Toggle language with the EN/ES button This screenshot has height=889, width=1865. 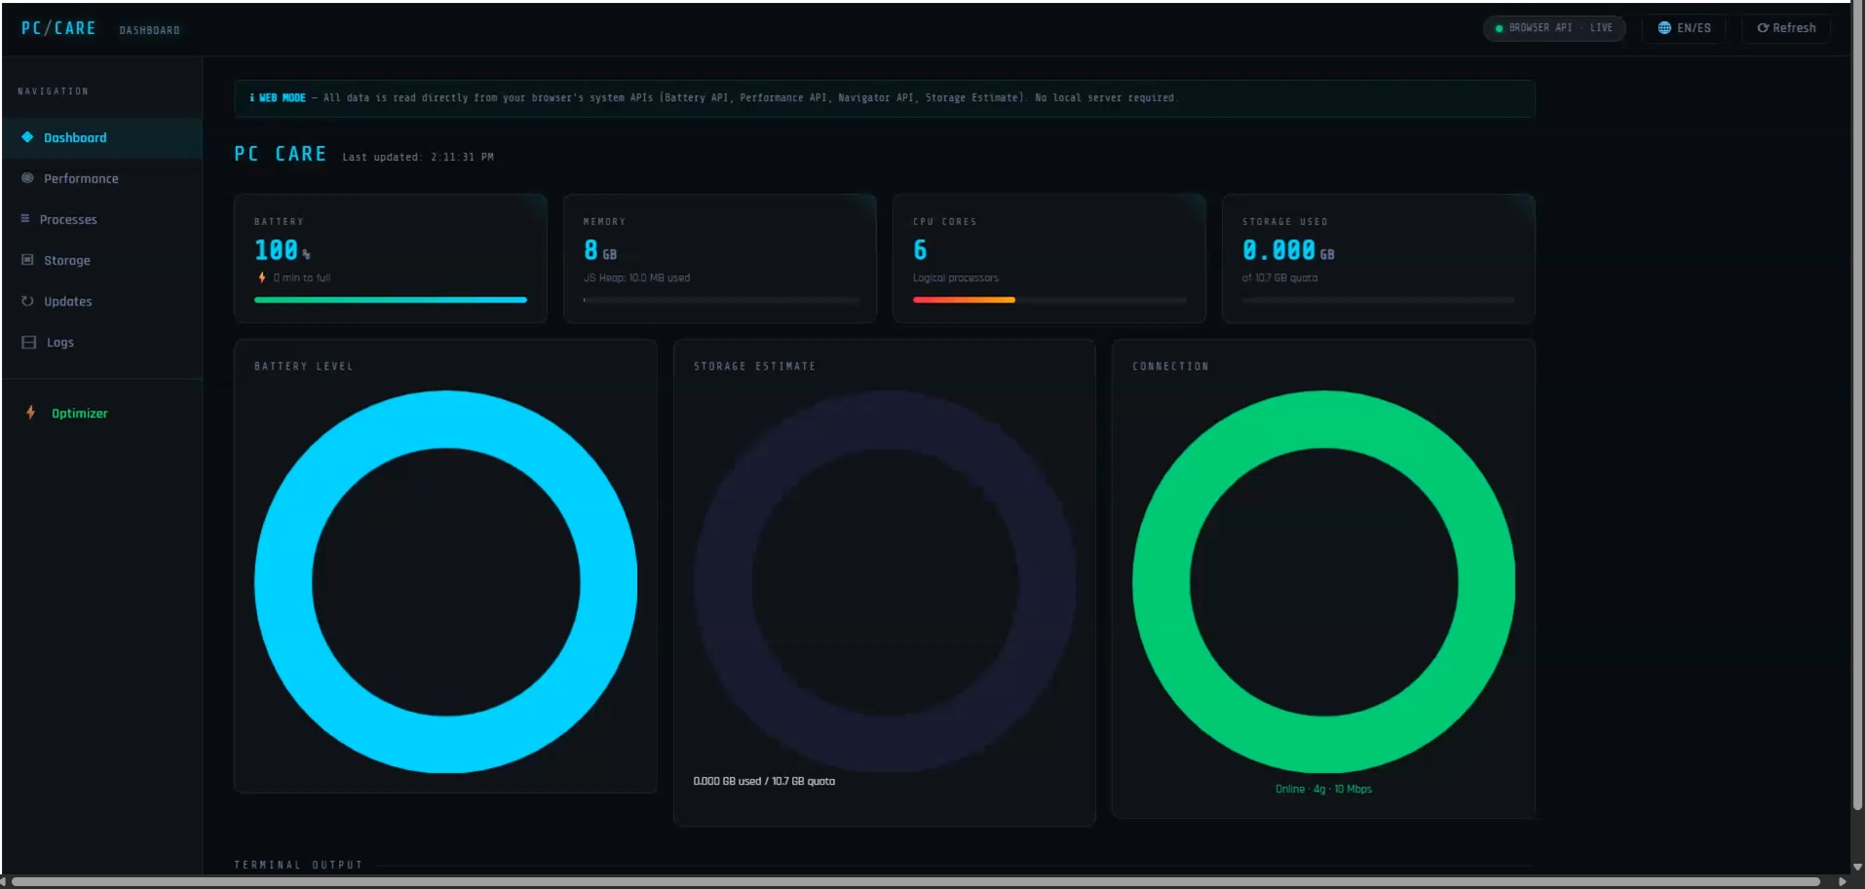point(1693,28)
